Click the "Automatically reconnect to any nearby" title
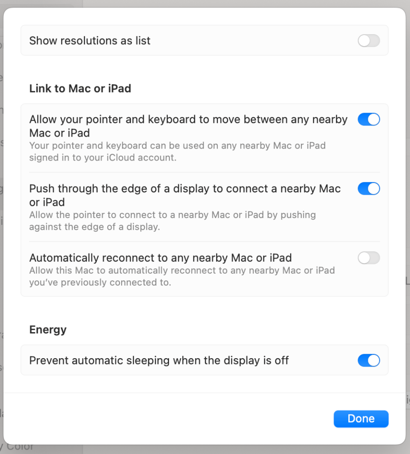The image size is (410, 454). pyautogui.click(x=160, y=258)
